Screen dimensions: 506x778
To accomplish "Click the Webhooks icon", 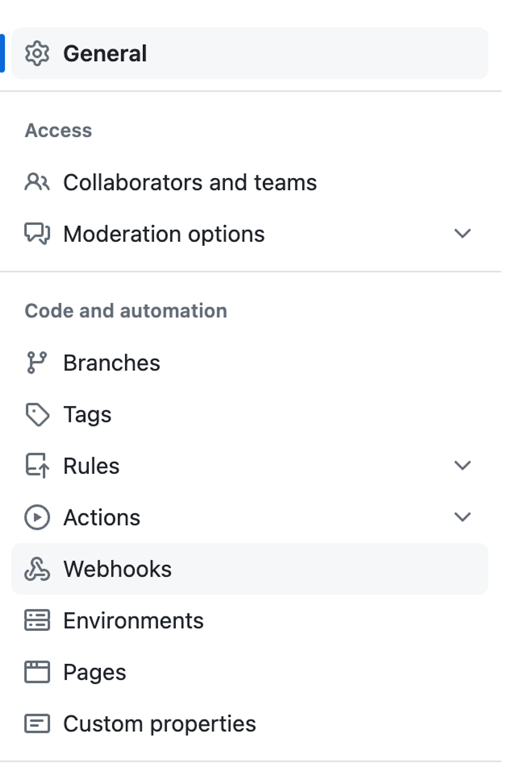I will tap(37, 569).
